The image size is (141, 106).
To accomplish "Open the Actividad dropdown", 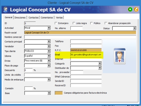I will point(49,28).
